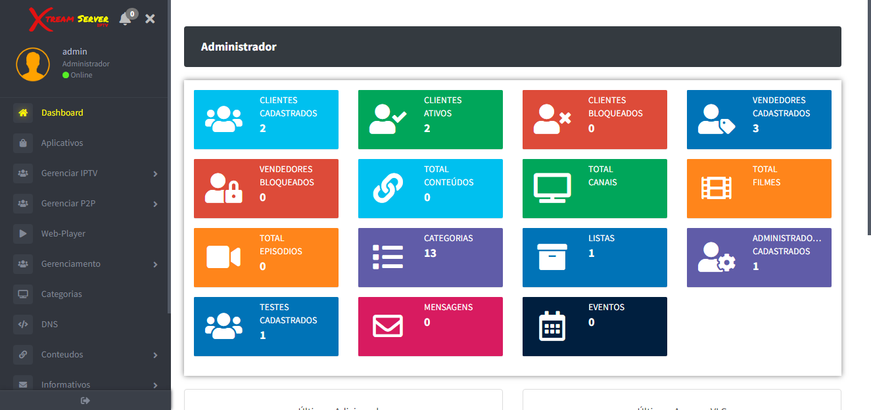Click the logout icon at sidebar bottom
The width and height of the screenshot is (871, 410).
(x=85, y=400)
